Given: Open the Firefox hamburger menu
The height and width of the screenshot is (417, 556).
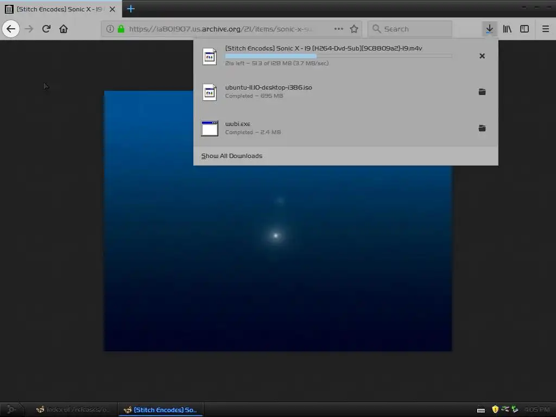Looking at the screenshot, I should tap(546, 29).
